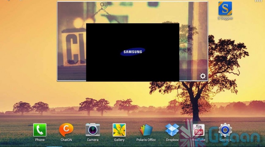Tap the photo frame widget picture

coord(71,46)
